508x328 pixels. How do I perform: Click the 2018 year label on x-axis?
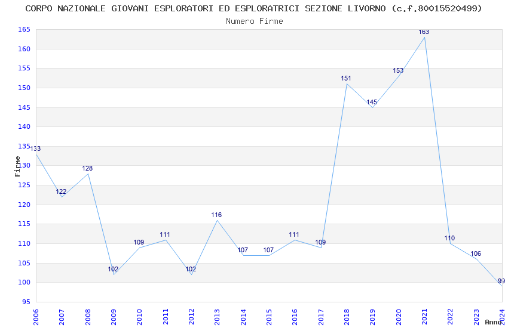tap(347, 317)
